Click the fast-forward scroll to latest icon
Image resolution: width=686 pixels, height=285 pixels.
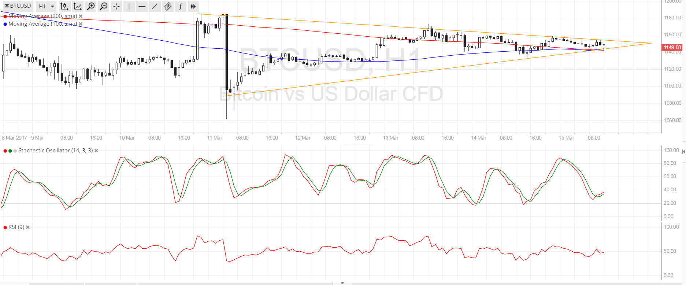[193, 6]
